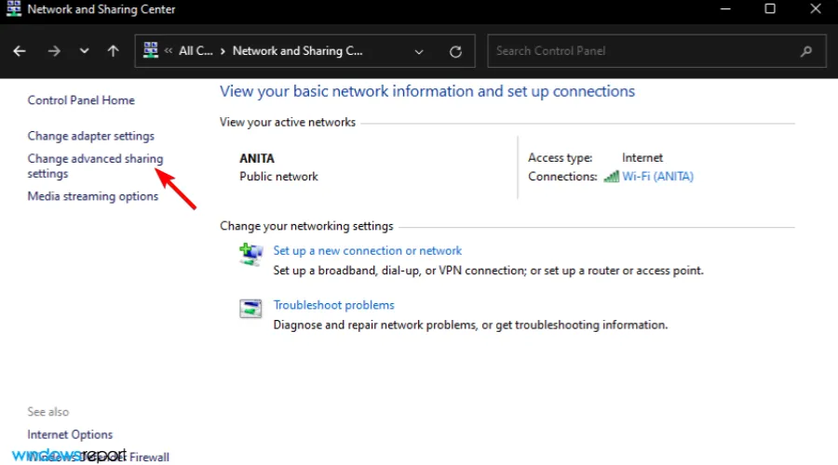Screen dimensions: 838x465
Task: Open the Recent locations dropdown arrow
Action: coord(84,51)
